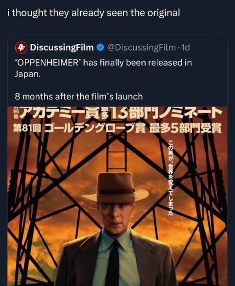
Task: Open the Oppenheimer poster image
Action: (117, 196)
